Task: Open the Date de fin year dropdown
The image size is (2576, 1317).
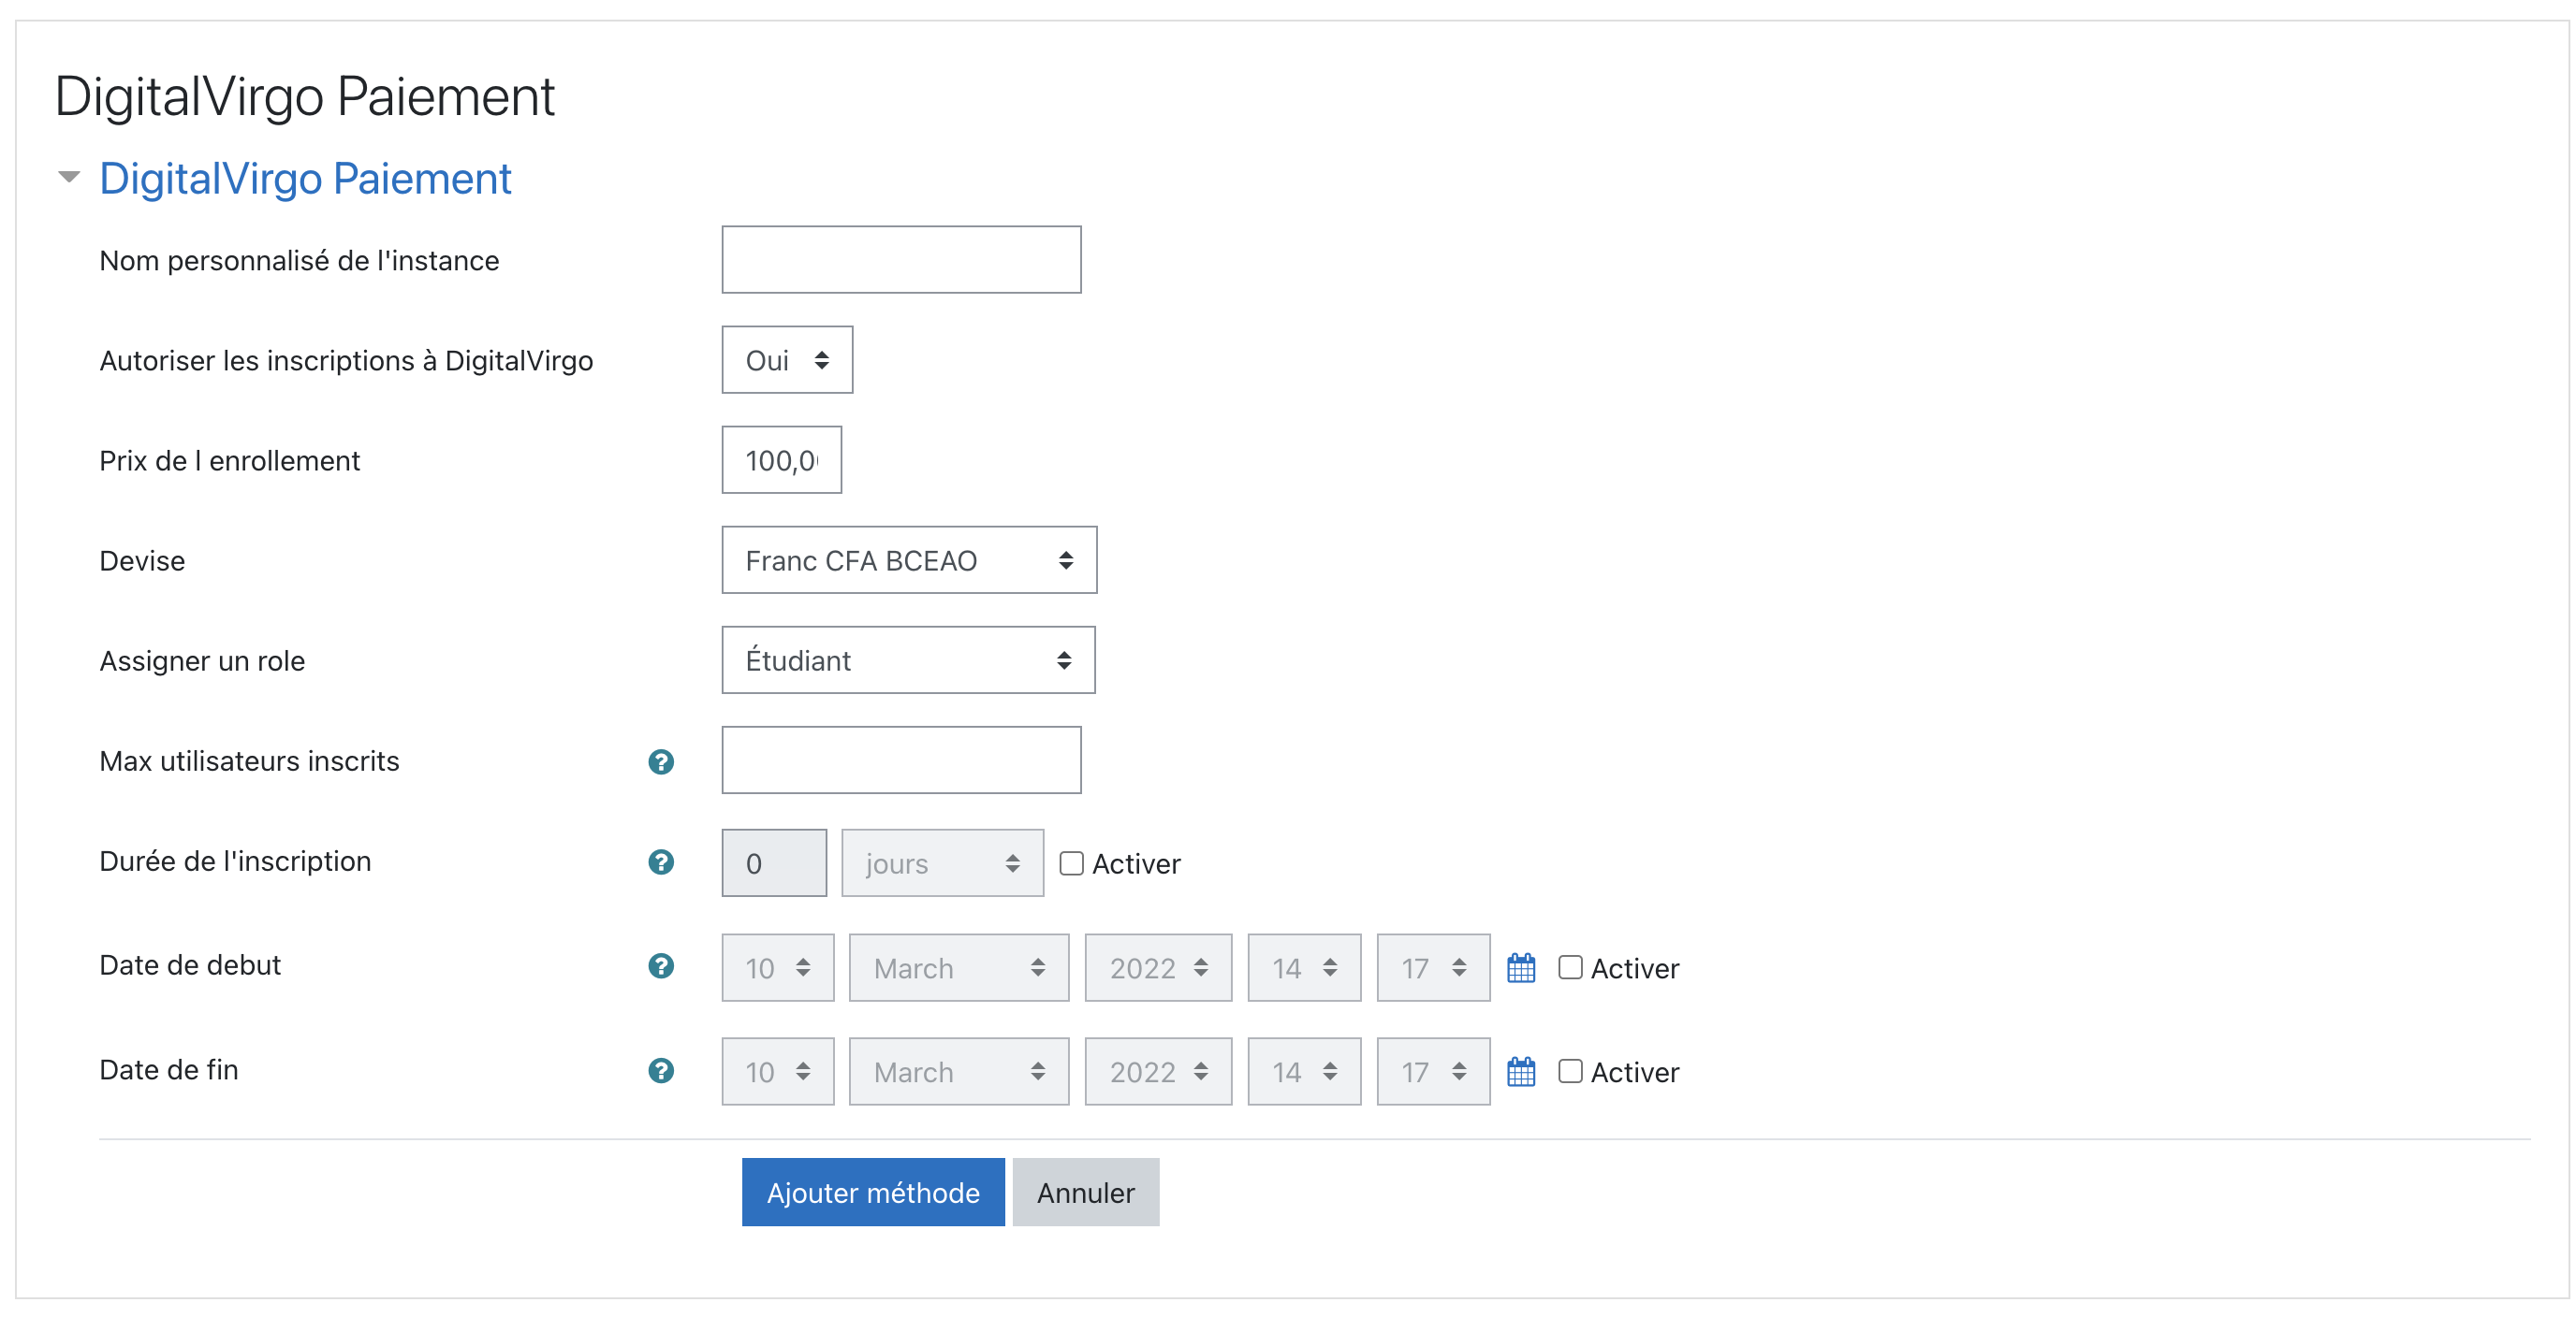Action: pyautogui.click(x=1158, y=1071)
